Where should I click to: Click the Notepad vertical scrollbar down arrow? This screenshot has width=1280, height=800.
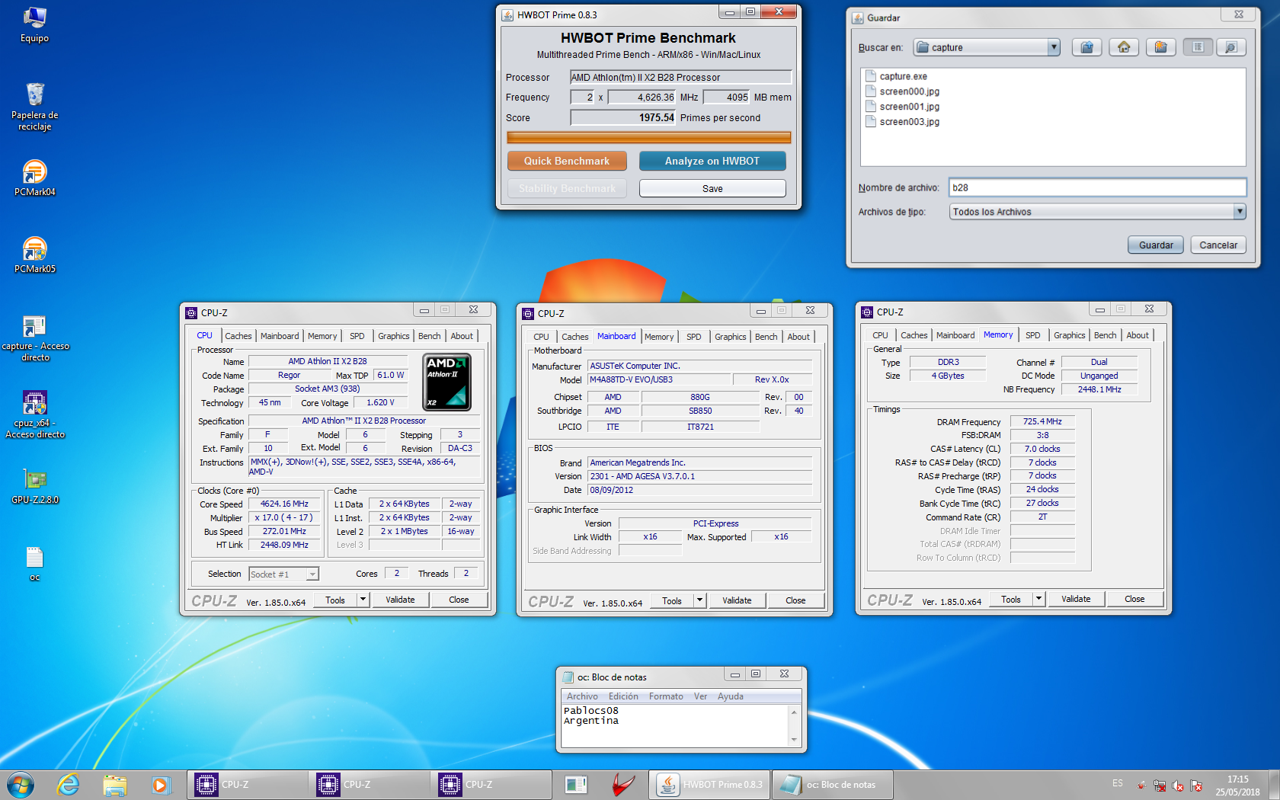[x=794, y=740]
